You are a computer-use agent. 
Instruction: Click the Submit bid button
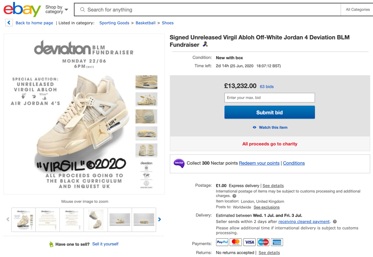pyautogui.click(x=270, y=112)
